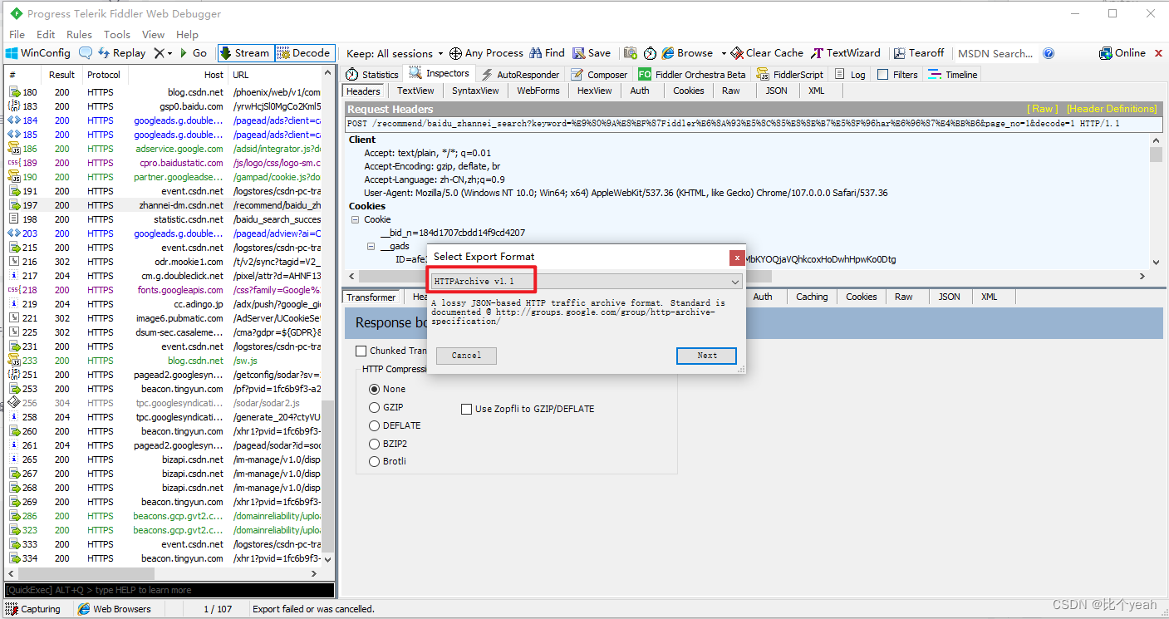Image resolution: width=1169 pixels, height=619 pixels.
Task: Click the MSDN Search input field
Action: tap(996, 53)
